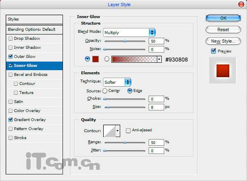Click the red square preview thumbnail
Viewport: 247px width, 181px height.
223,71
